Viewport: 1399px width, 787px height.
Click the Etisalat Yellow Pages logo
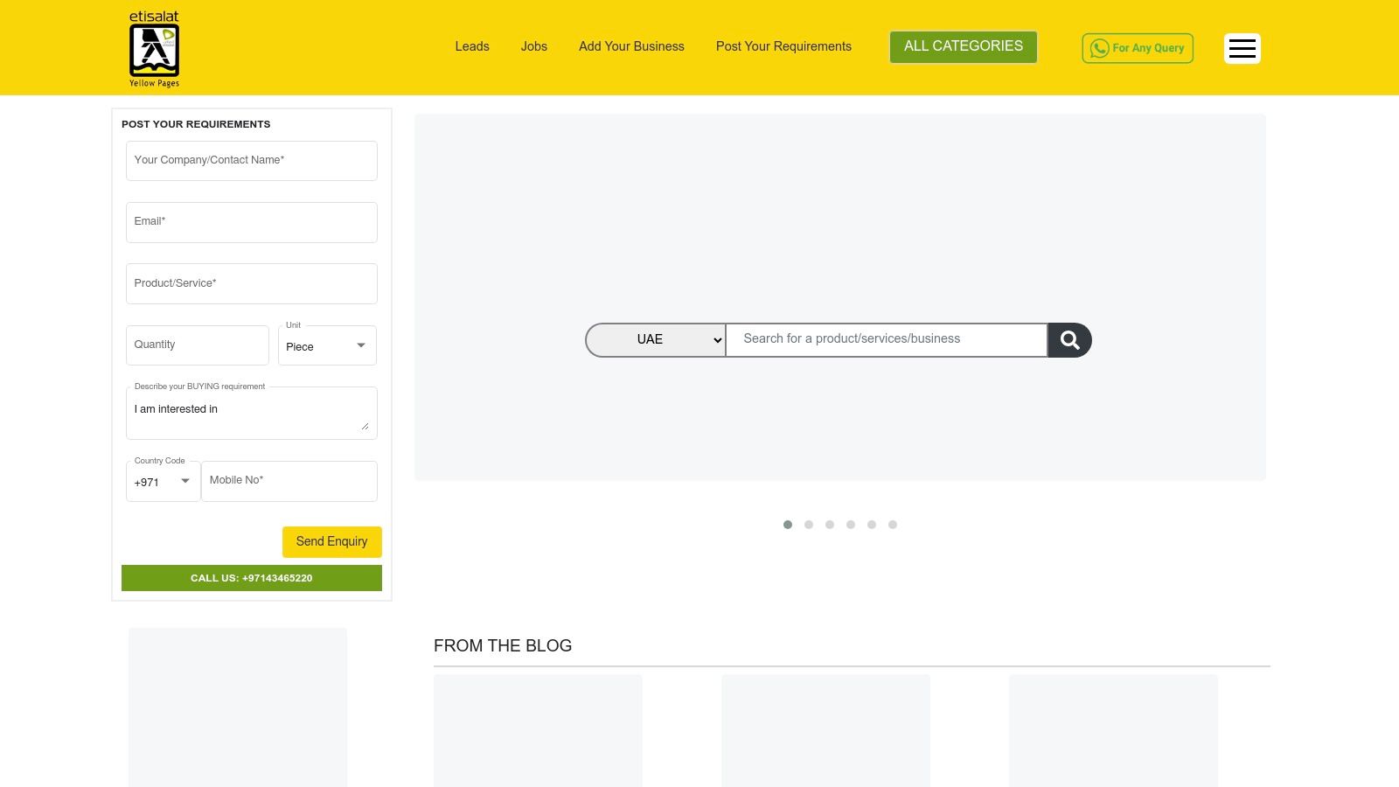[154, 48]
